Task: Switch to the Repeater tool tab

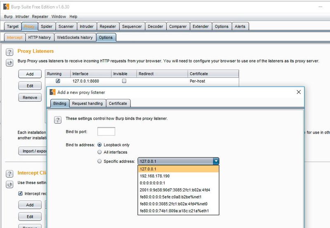Action: (108, 26)
